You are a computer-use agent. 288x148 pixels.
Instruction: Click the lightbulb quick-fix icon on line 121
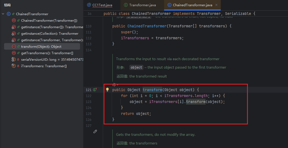tap(107, 90)
